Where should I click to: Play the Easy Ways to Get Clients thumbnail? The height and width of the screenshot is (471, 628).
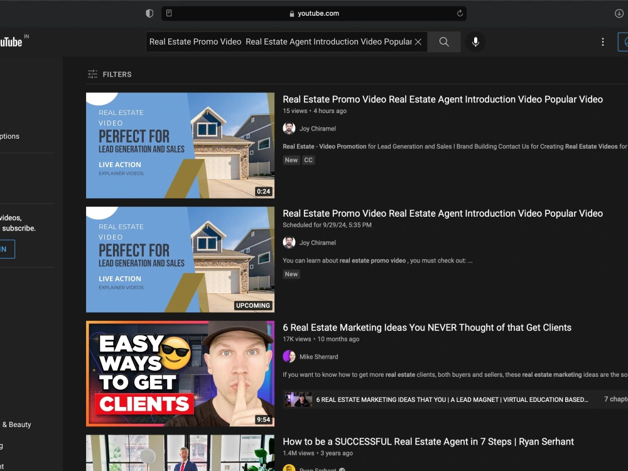tap(180, 374)
